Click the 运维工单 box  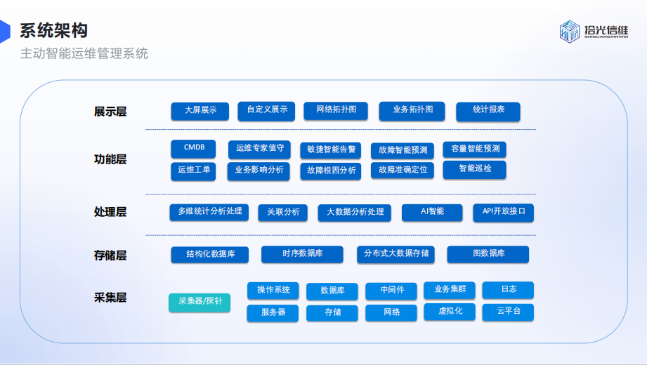193,171
